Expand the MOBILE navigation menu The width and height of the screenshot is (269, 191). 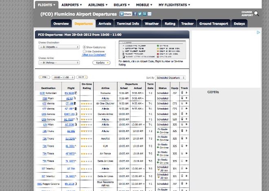(x=144, y=5)
